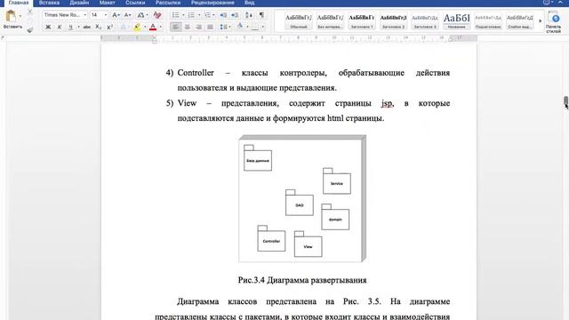Screen dimensions: 569x320
Task: Apply the Заголовок 3 style
Action: point(425,21)
